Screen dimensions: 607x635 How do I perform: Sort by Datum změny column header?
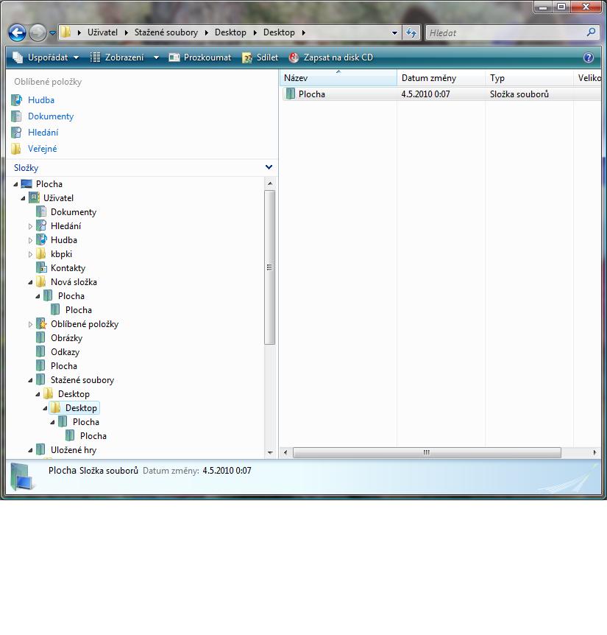[x=441, y=78]
